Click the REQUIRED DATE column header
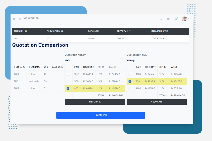212x141 pixels. (160, 31)
